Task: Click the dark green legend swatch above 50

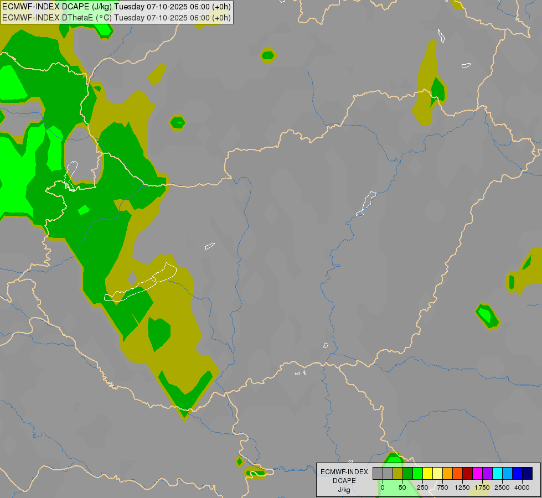Action: (407, 474)
